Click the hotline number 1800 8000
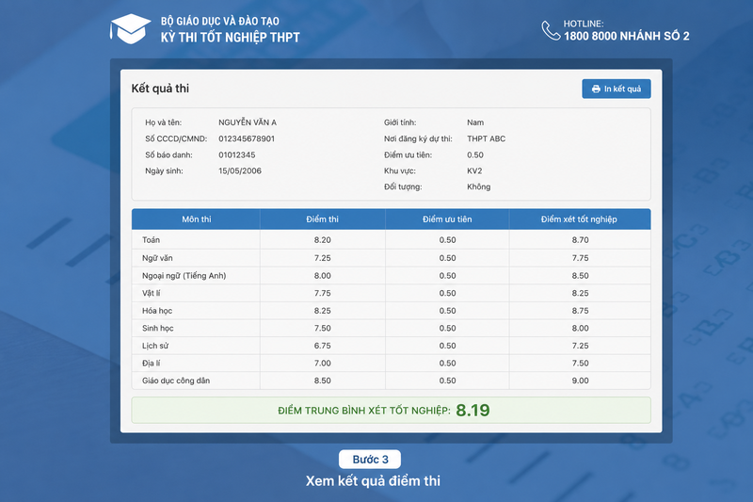 pos(590,36)
